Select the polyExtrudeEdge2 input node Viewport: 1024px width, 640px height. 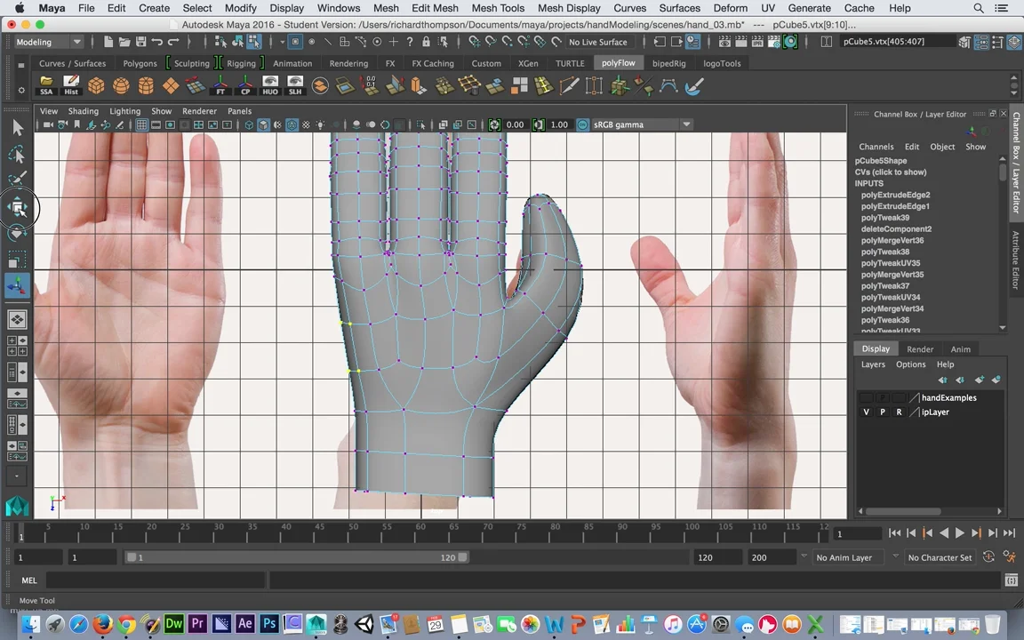pyautogui.click(x=895, y=195)
